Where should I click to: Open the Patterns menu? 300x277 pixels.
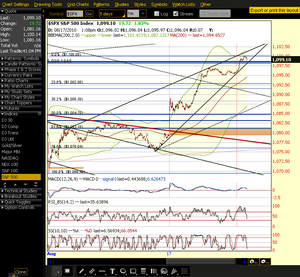coord(101,4)
